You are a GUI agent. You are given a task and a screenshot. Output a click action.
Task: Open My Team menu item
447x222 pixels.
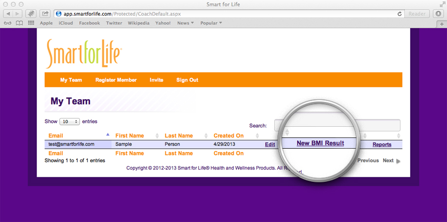tap(71, 80)
